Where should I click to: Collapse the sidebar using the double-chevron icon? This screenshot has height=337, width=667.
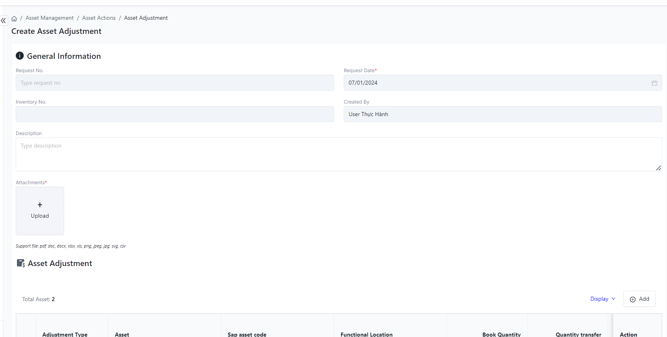(x=4, y=21)
